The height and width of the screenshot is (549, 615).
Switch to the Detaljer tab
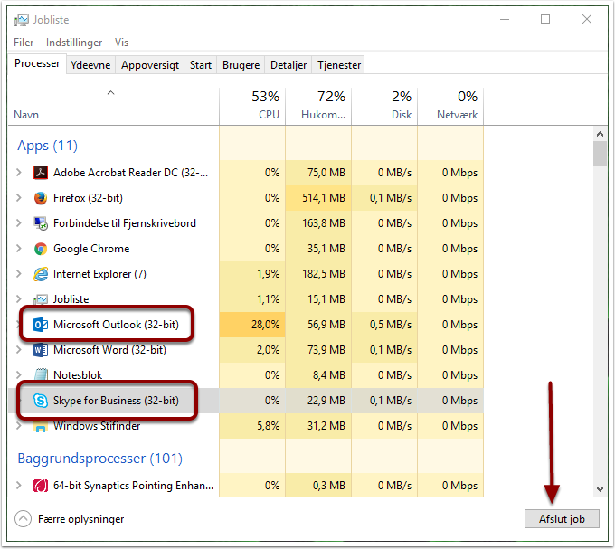click(x=289, y=65)
